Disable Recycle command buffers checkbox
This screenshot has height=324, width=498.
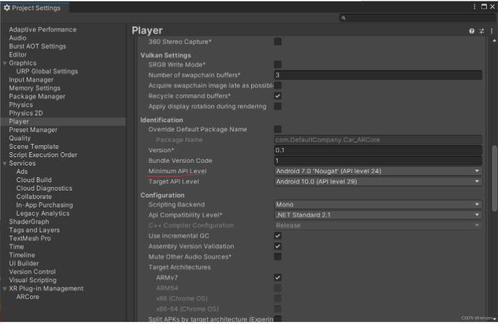278,96
